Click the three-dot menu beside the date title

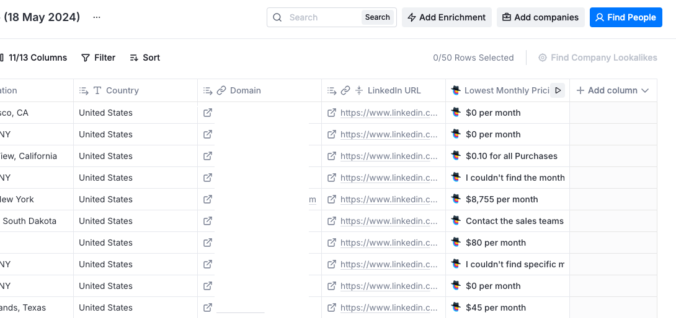click(96, 17)
